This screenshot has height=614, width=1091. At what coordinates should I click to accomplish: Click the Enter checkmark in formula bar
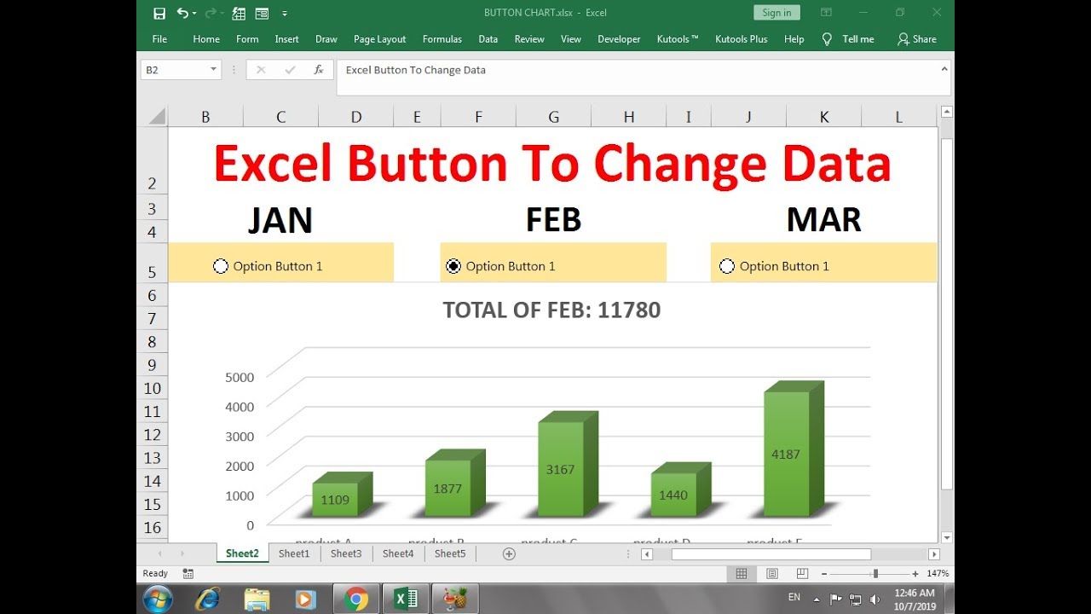coord(290,70)
